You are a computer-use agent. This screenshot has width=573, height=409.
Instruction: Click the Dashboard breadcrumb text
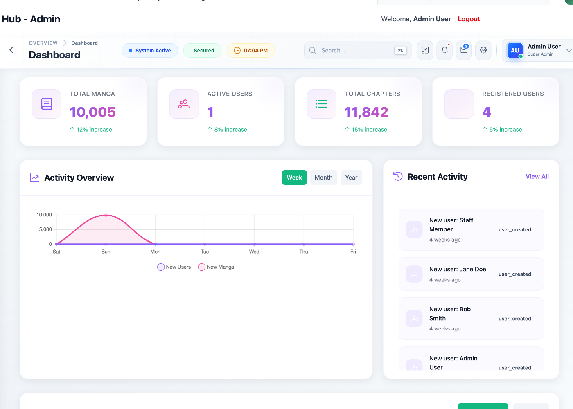[x=85, y=43]
